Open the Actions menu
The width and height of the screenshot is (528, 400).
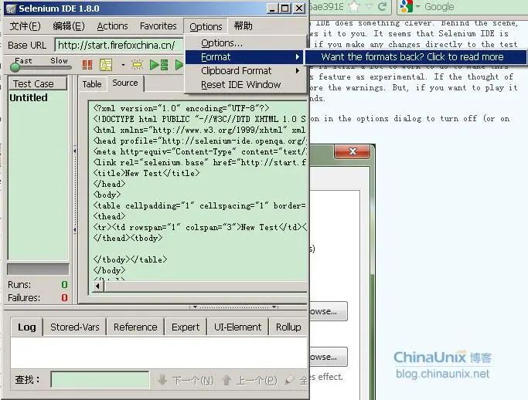point(112,26)
